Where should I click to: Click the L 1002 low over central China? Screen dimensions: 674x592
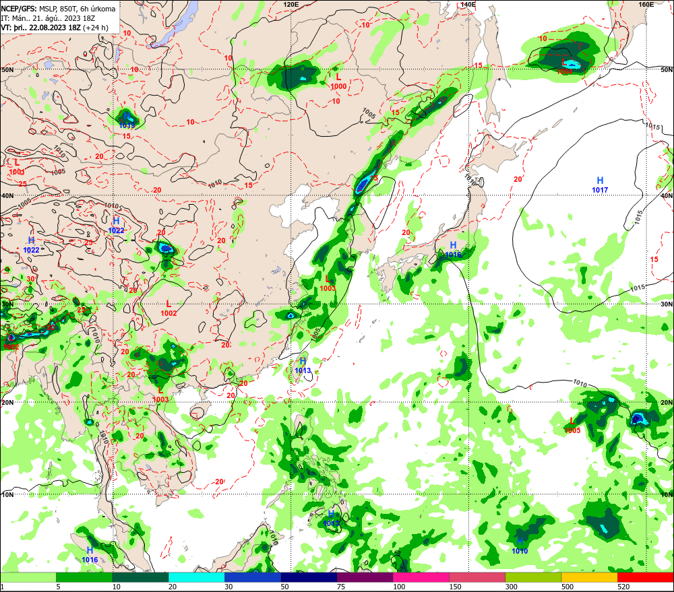click(168, 308)
